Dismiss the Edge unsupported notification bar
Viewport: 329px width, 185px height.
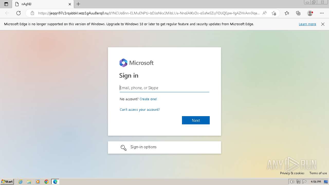coord(323,24)
